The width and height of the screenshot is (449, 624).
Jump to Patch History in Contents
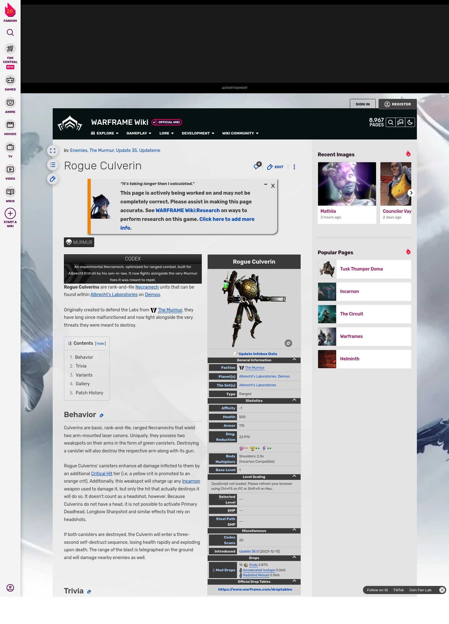point(89,393)
